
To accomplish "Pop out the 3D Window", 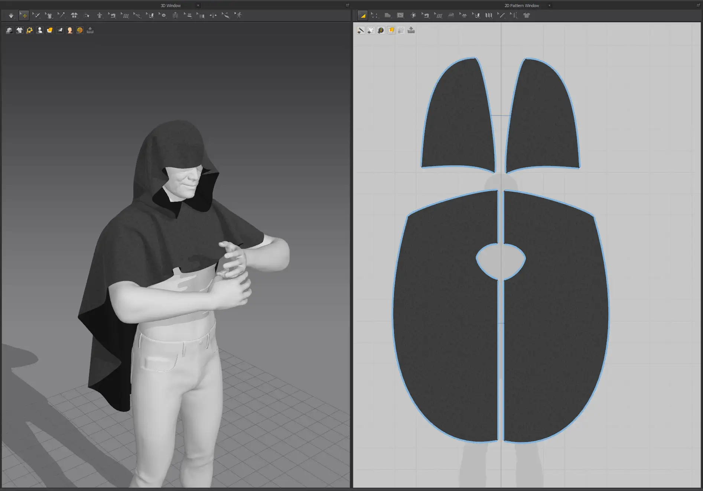I will pos(348,5).
